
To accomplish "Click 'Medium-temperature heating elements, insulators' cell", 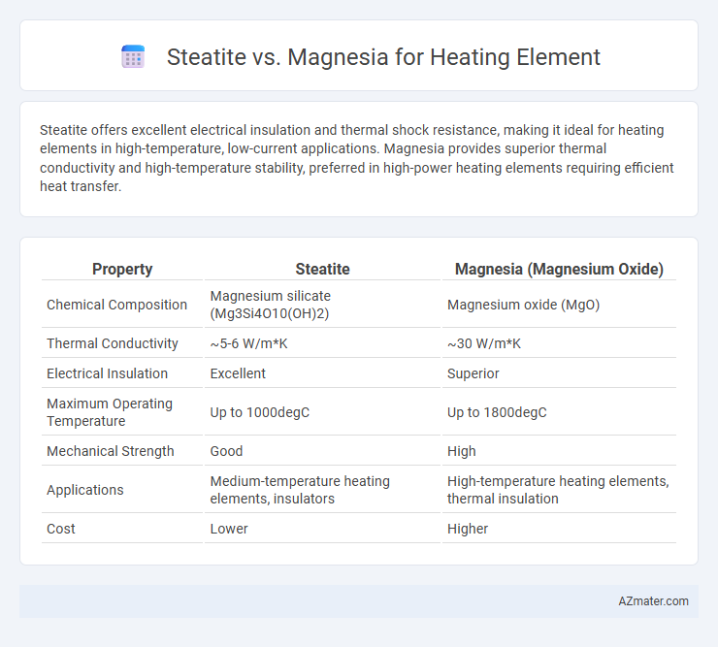I will pyautogui.click(x=300, y=490).
